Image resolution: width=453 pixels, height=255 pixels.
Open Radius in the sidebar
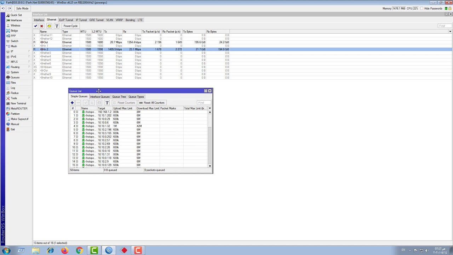[15, 93]
